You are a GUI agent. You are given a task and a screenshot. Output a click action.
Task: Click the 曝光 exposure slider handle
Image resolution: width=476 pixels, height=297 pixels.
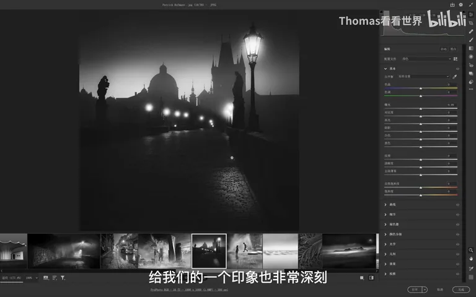point(421,108)
